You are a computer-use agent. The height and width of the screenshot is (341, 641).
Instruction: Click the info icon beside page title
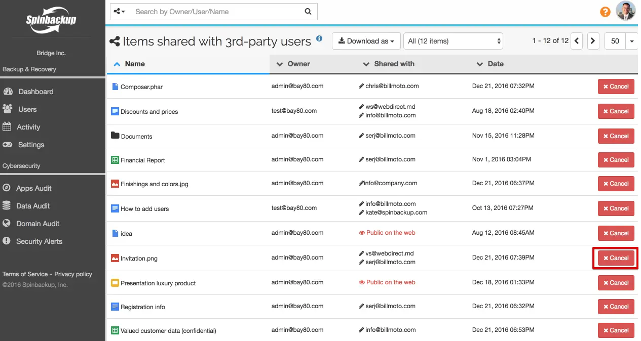(x=319, y=38)
